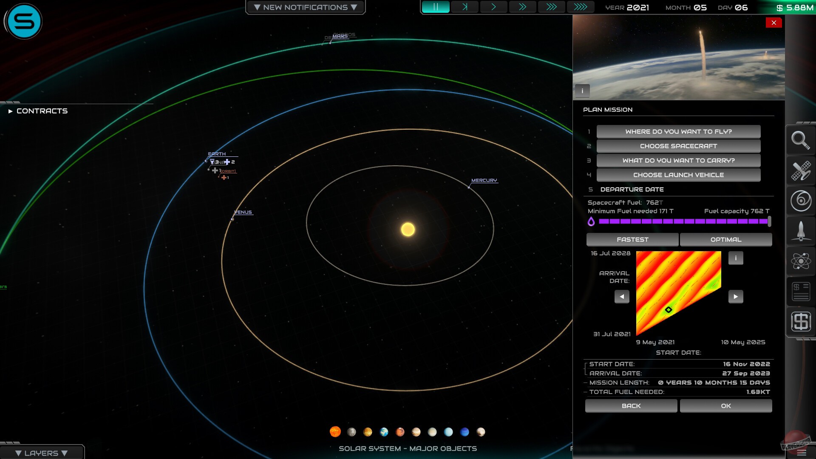Open step Where Do You Want To Fly
The width and height of the screenshot is (816, 459).
pos(678,132)
